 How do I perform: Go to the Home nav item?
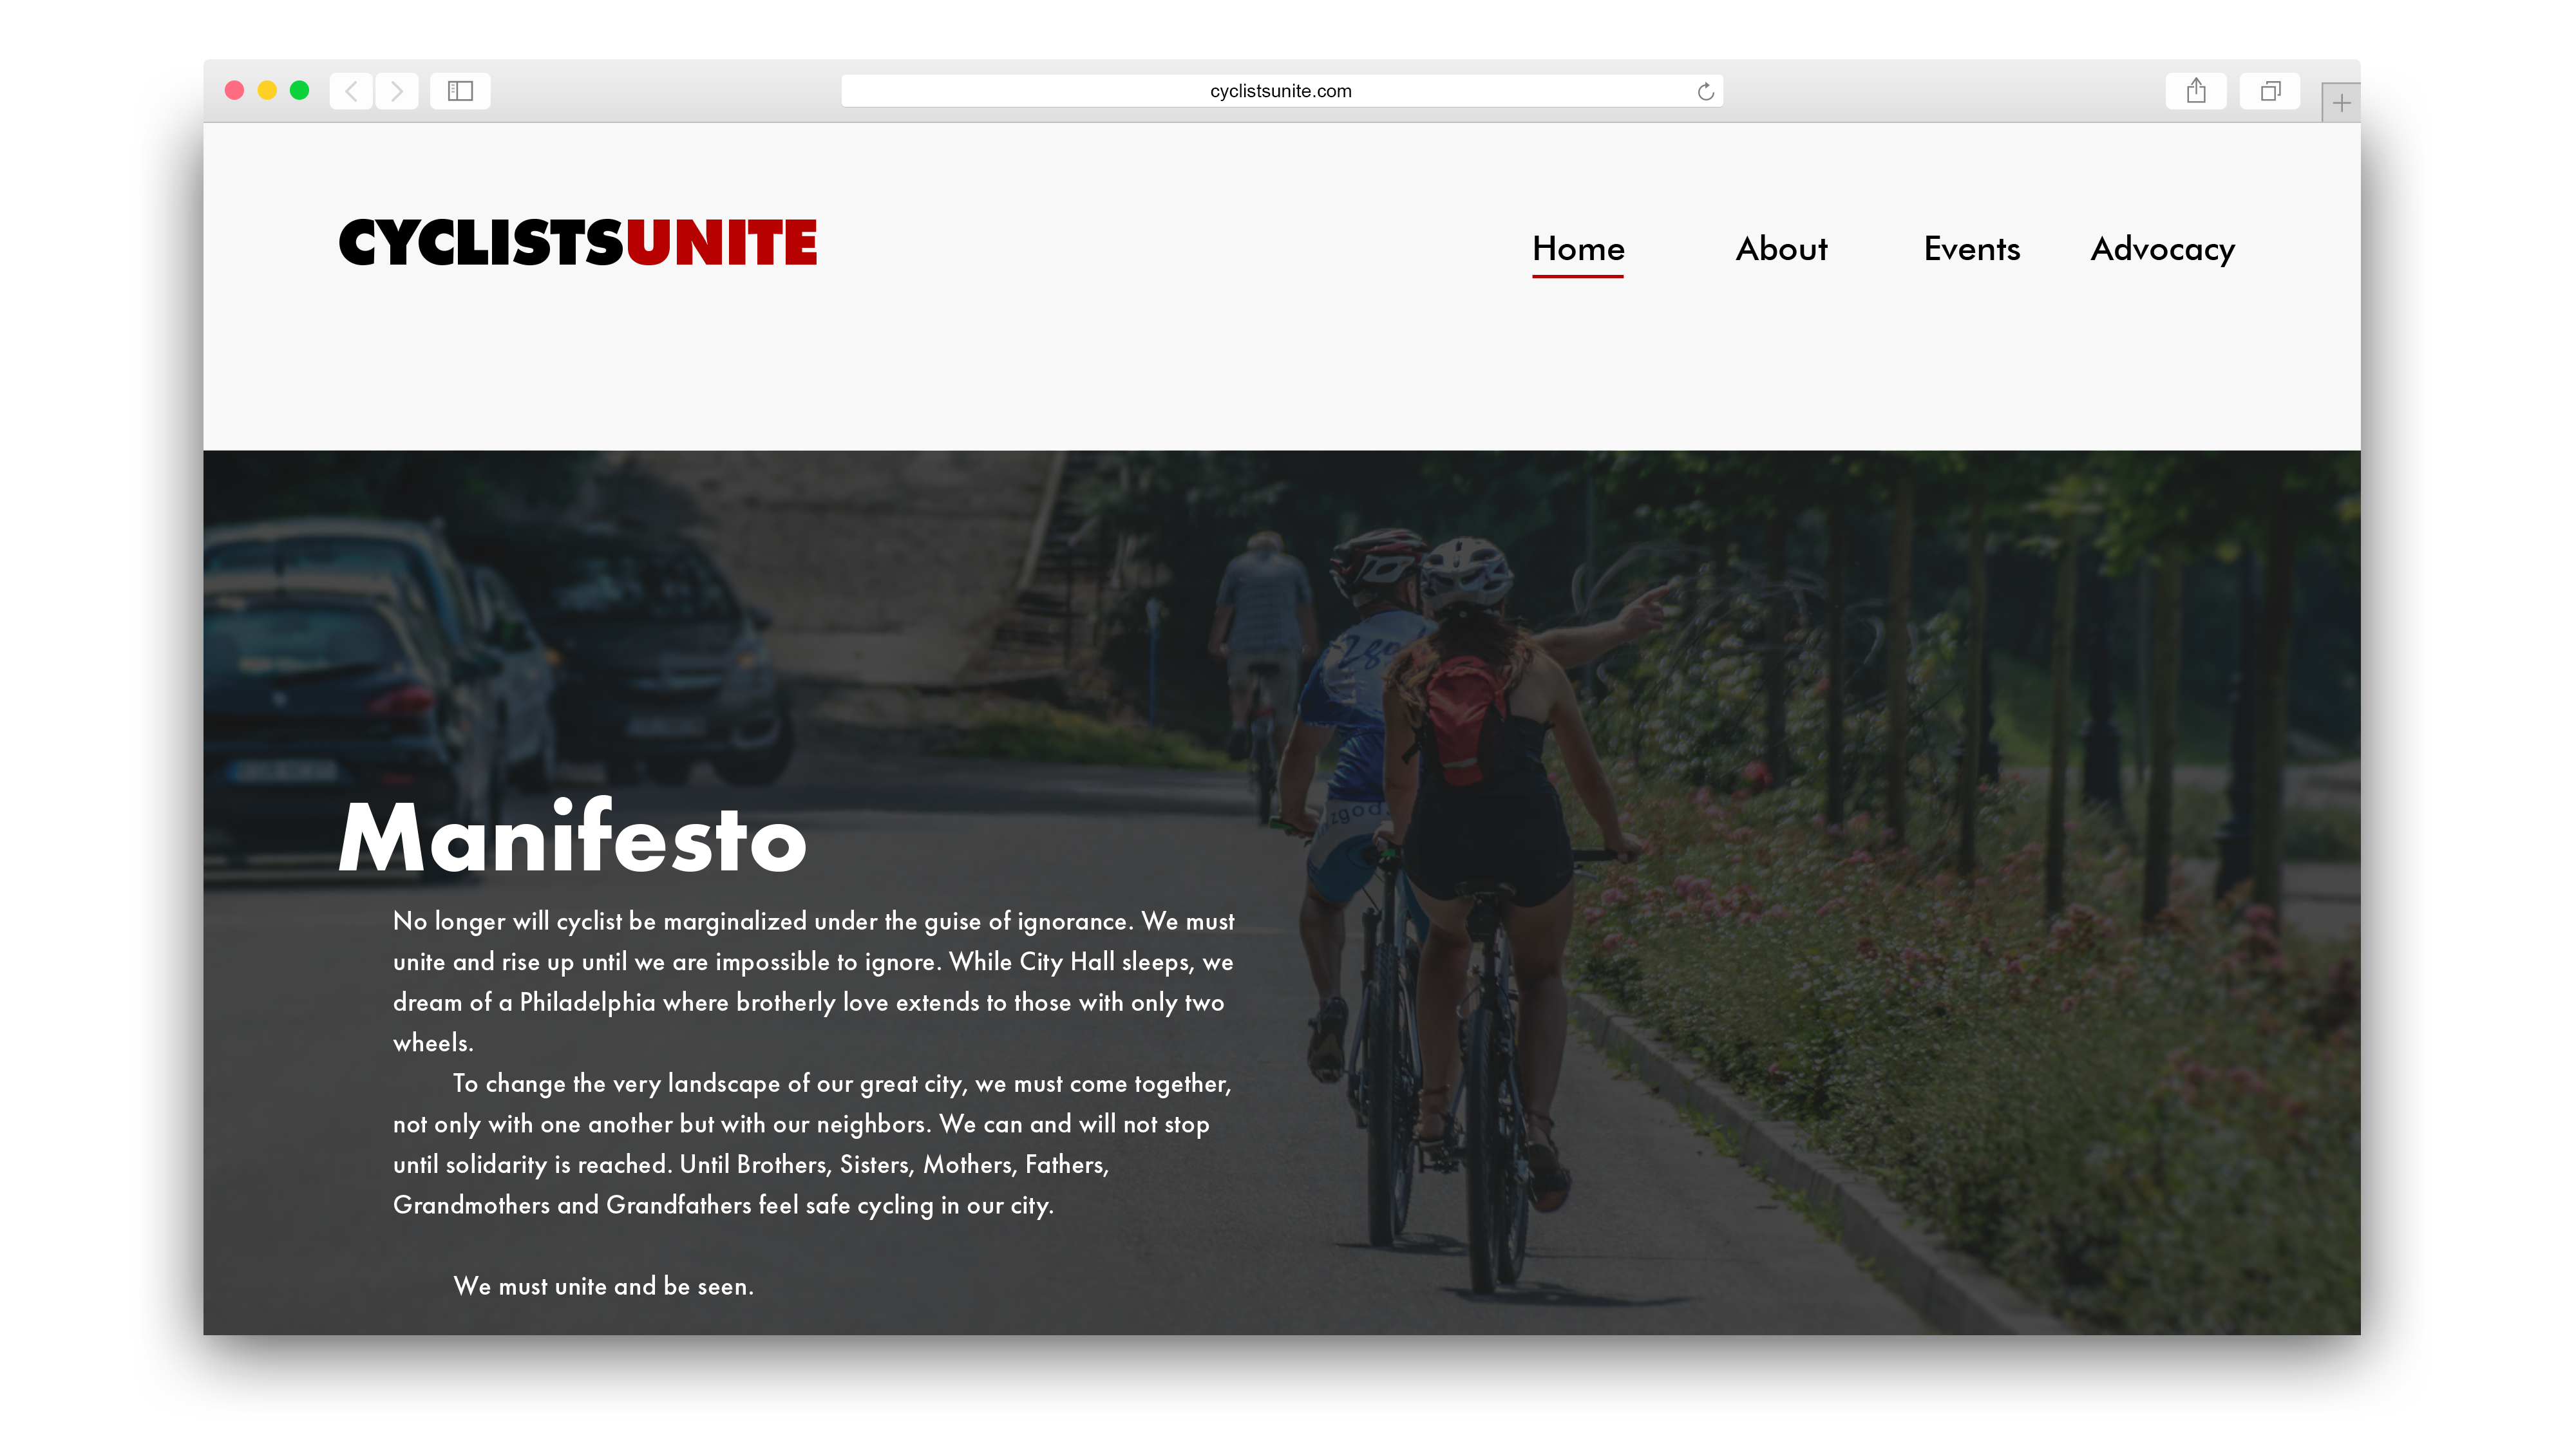tap(1578, 249)
